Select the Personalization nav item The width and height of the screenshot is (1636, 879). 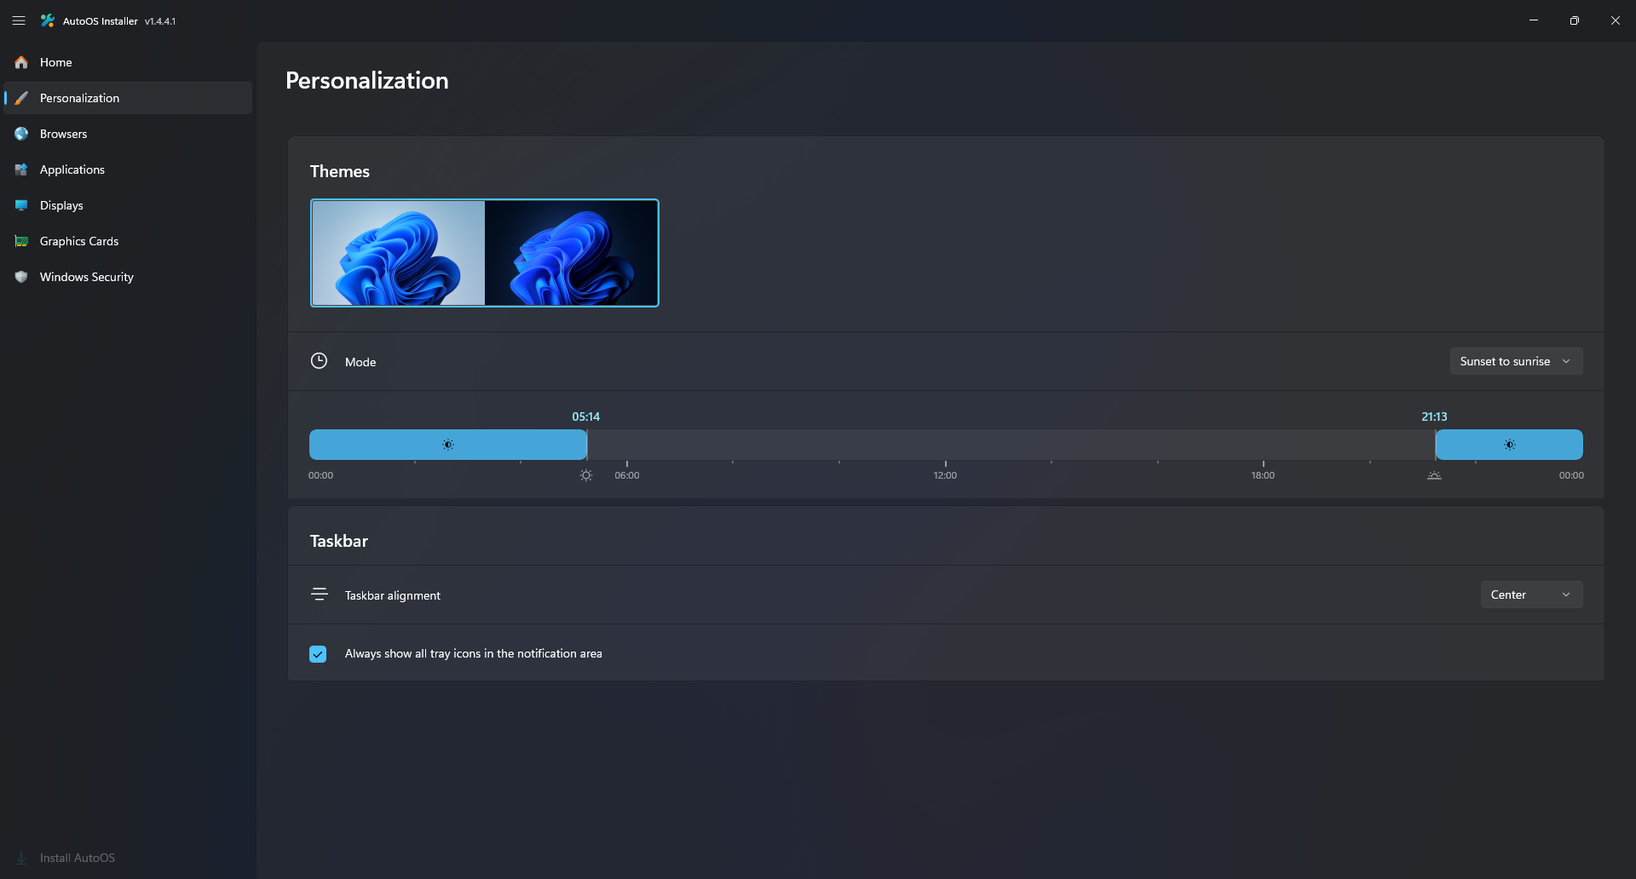128,98
